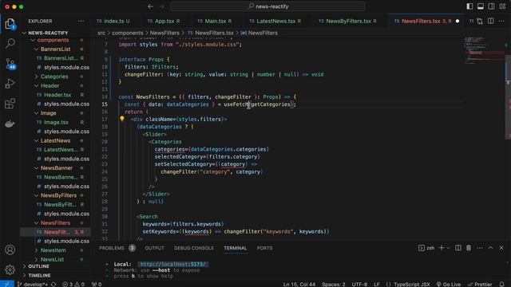Go back with navigation arrow
Viewport: 511px width, 287px height.
150,6
